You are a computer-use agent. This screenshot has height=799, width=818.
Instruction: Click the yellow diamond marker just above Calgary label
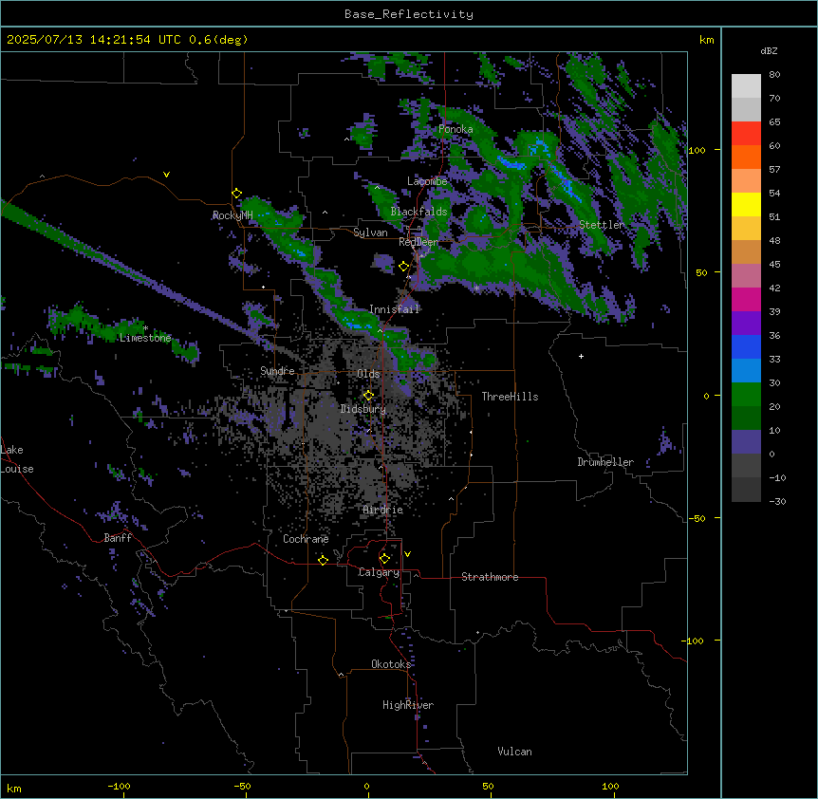coord(384,559)
